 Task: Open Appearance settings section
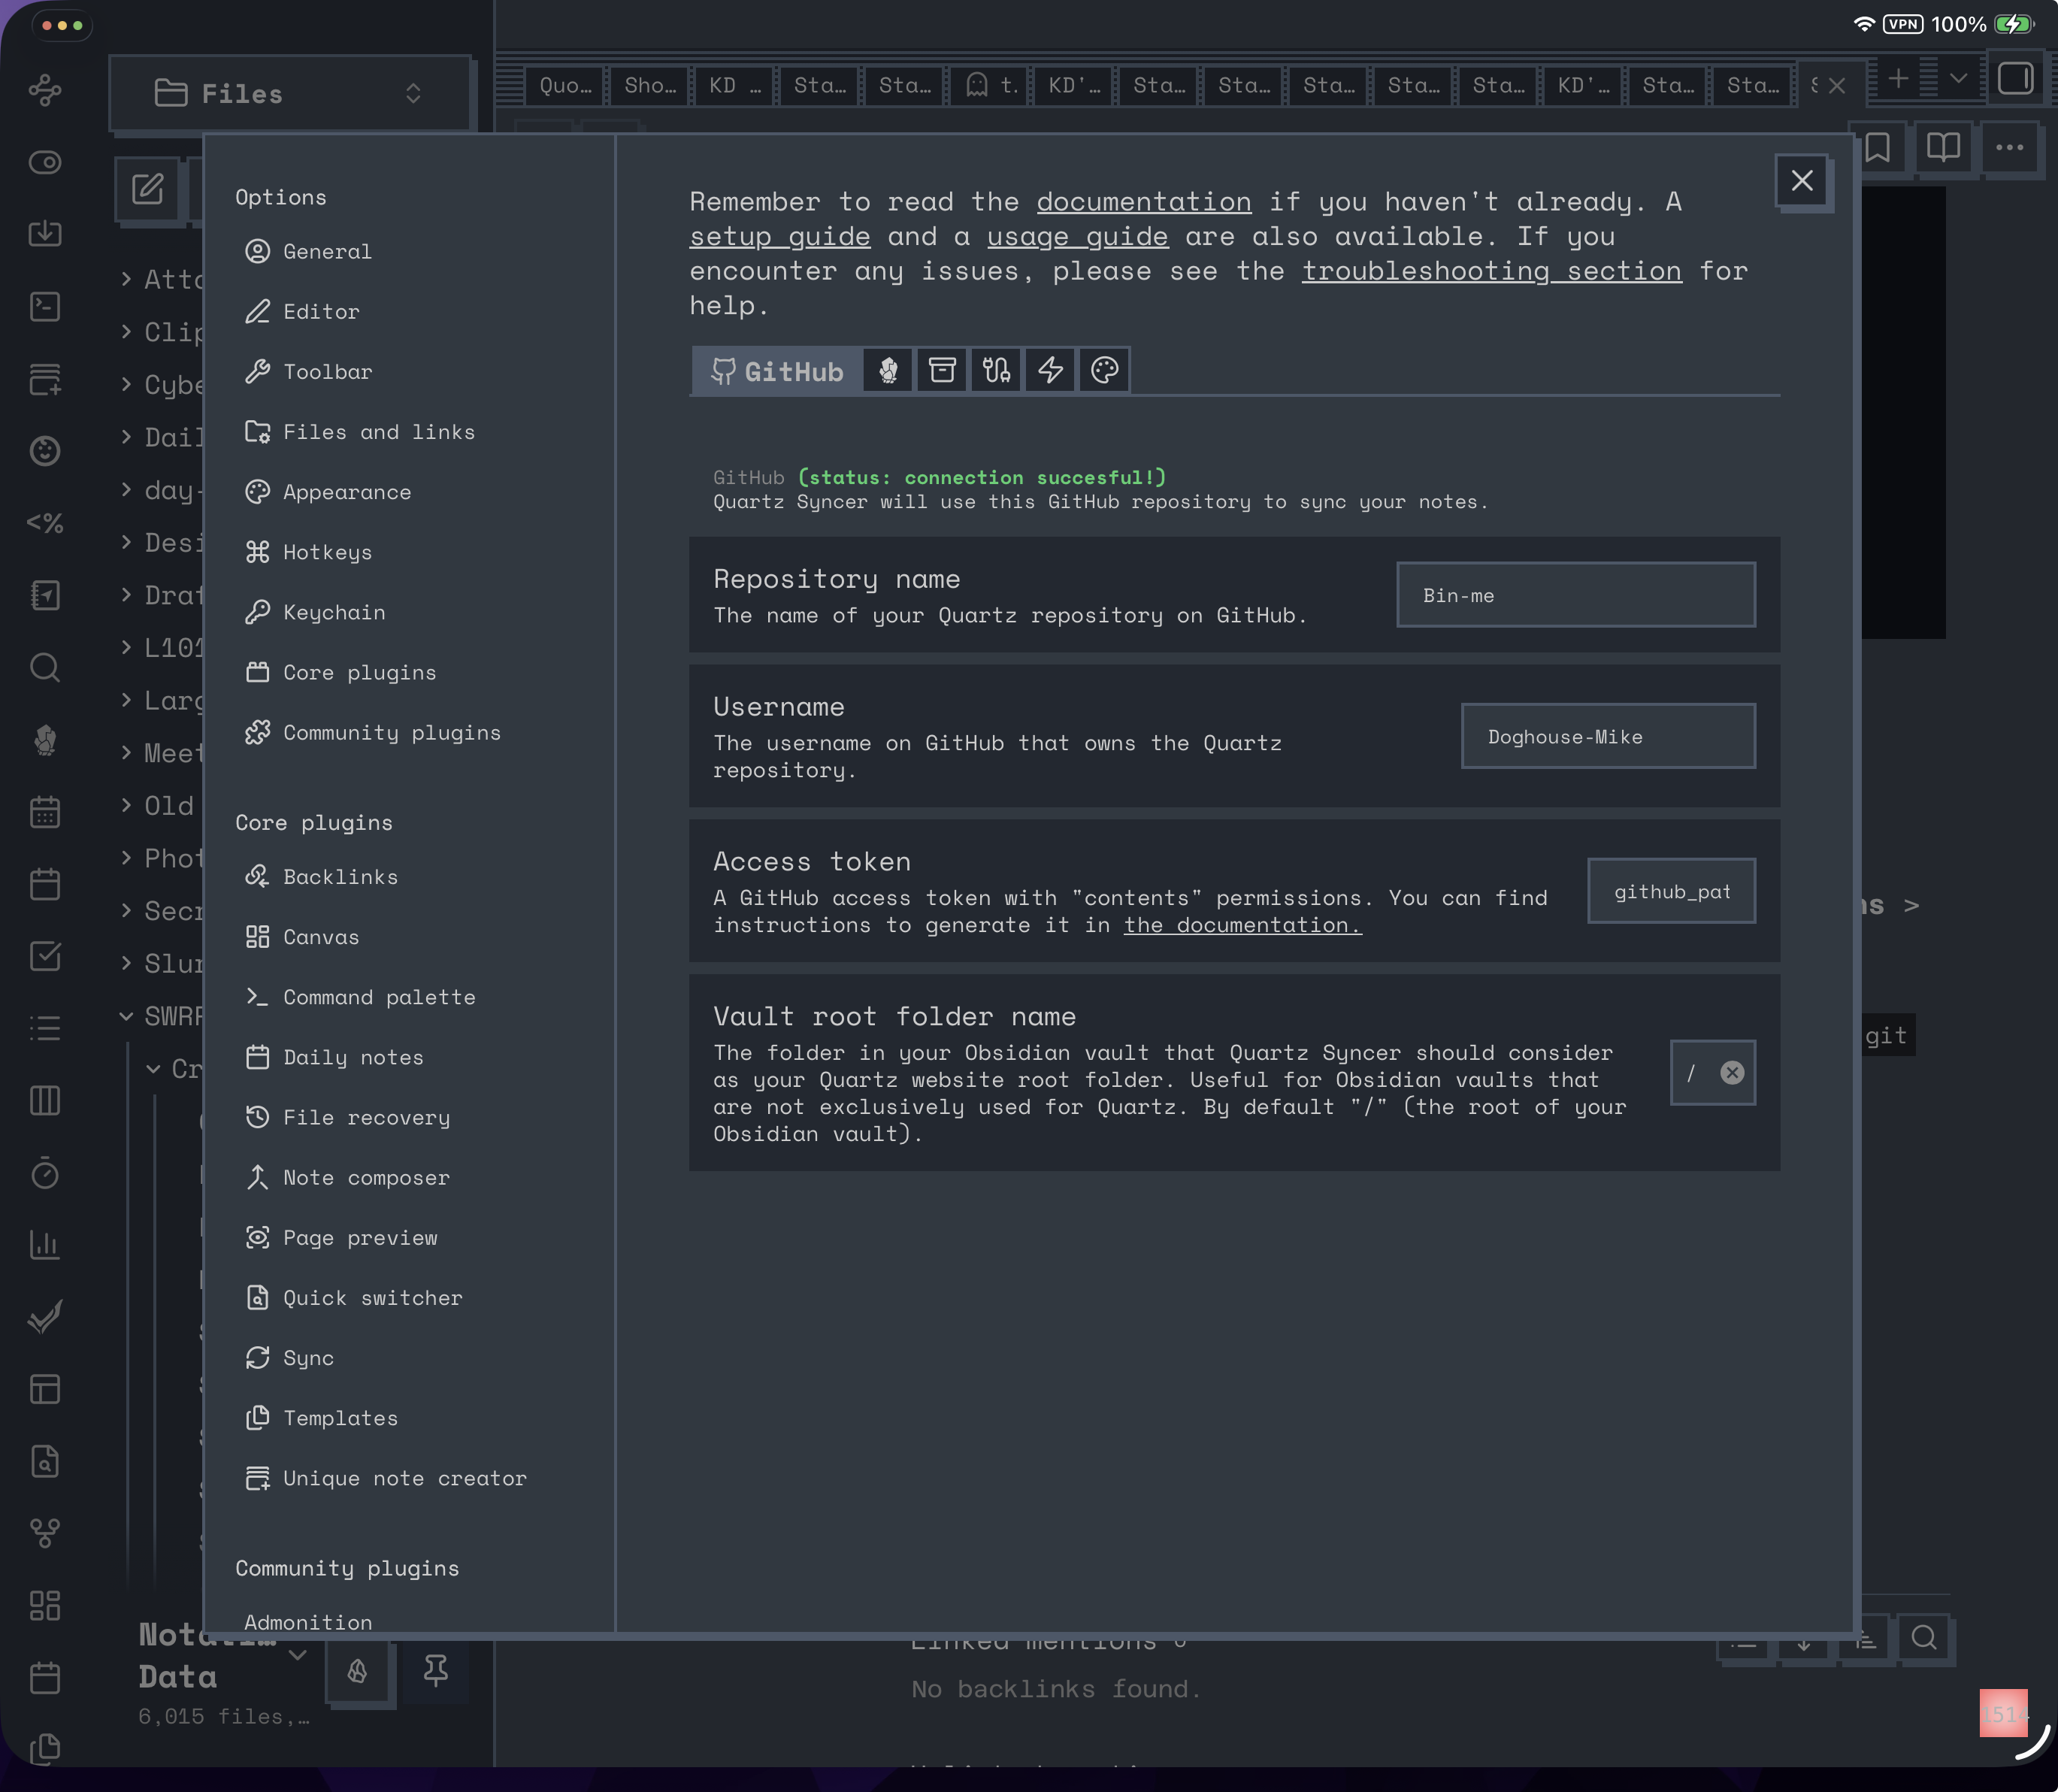click(346, 492)
